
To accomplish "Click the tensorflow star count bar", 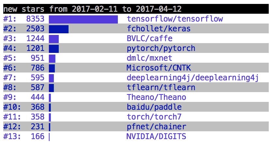I will click(83, 19).
